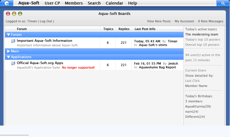Viewport: 230px width, 137px height.
Task: Open the search magnifier icon at top right
Action: [x=223, y=3]
